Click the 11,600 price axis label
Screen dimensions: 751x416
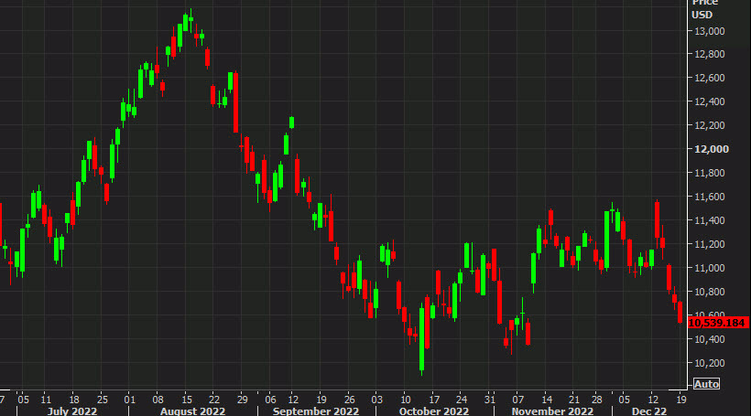point(710,197)
